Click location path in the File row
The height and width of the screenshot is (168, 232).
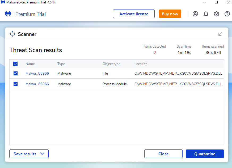tap(178, 73)
